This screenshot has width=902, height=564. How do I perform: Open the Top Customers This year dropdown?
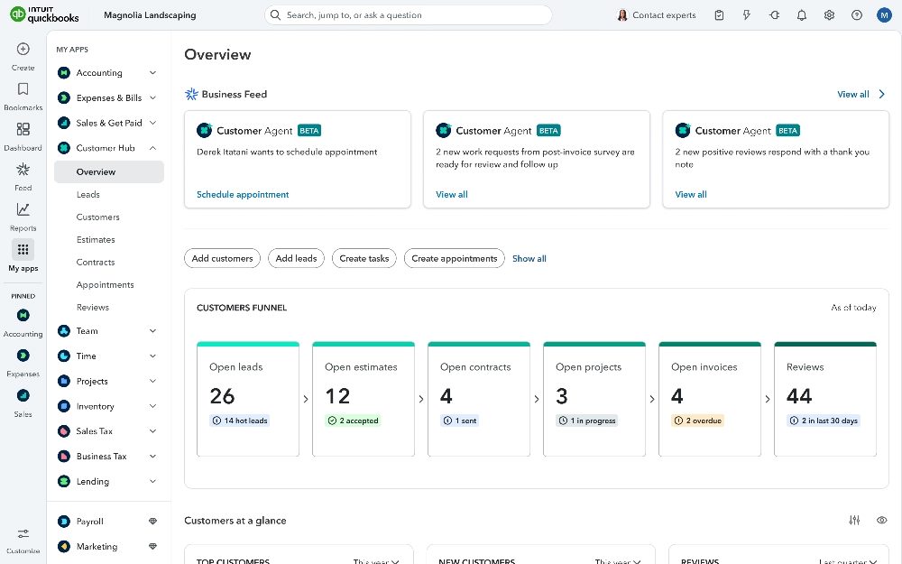point(376,561)
